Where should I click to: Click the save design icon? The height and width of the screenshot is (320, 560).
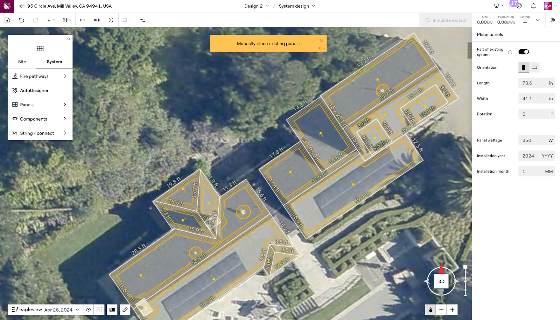(x=7, y=20)
